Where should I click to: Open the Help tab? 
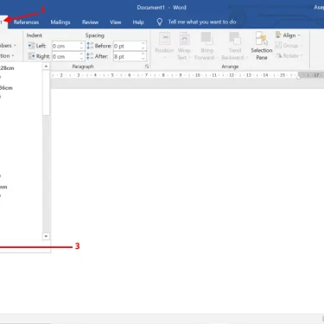[x=138, y=22]
